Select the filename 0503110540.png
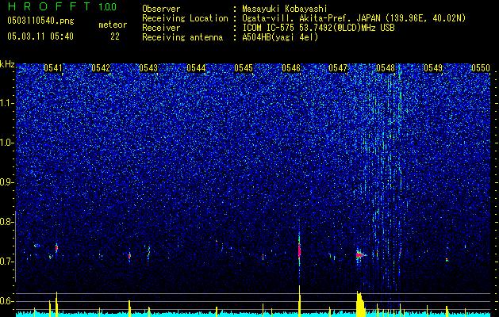Screen dimensions: 499x317 tap(40, 21)
